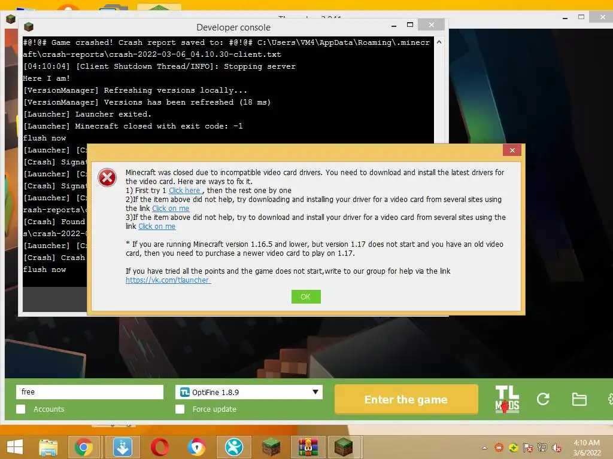Click the Enter the game button
613x459 pixels.
[406, 399]
